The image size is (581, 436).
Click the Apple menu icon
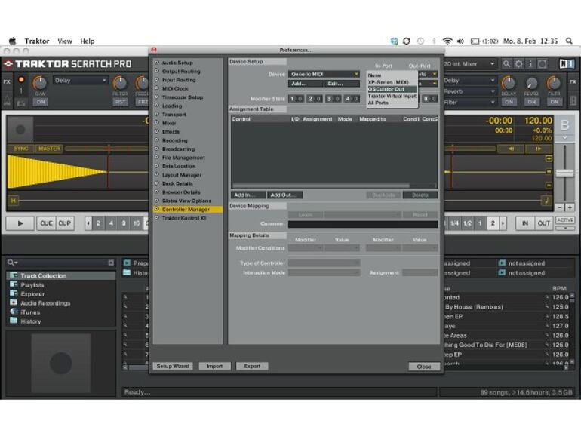click(13, 41)
